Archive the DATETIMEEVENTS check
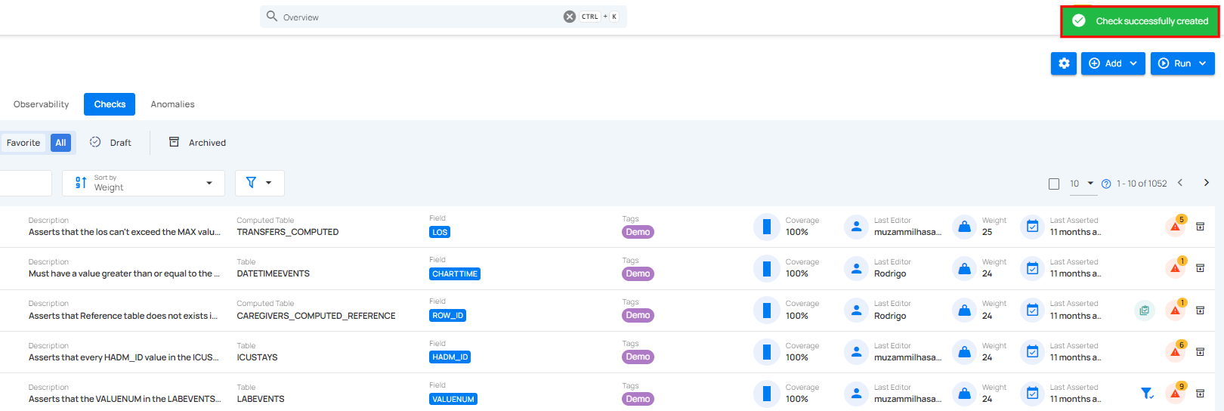 pos(1200,268)
